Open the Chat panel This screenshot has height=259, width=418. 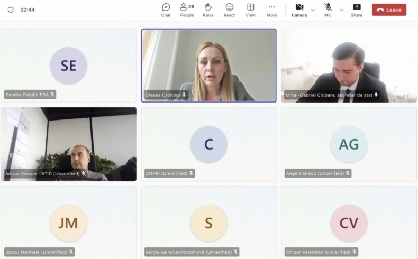click(166, 10)
